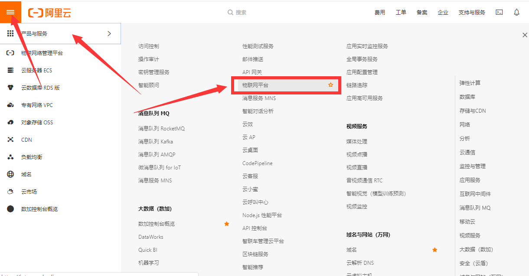
Task: Open notifications bell icon
Action: click(x=516, y=13)
